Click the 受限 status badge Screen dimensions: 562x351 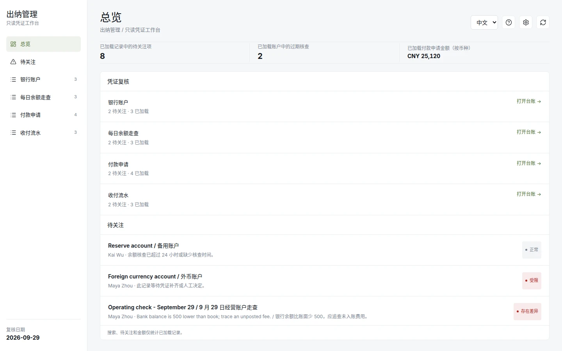532,281
